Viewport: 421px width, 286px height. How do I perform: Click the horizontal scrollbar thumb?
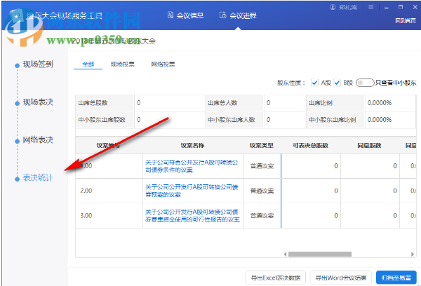coord(320,254)
